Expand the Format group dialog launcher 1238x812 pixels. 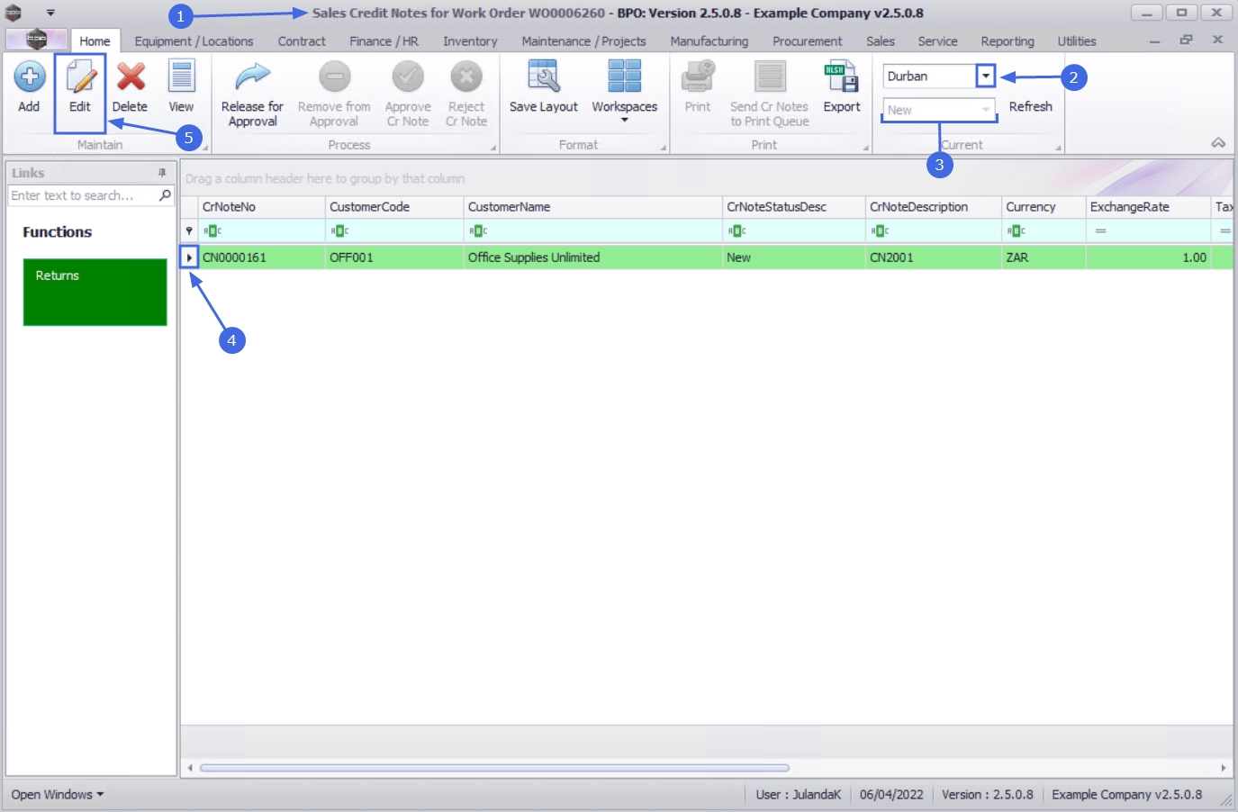[664, 149]
